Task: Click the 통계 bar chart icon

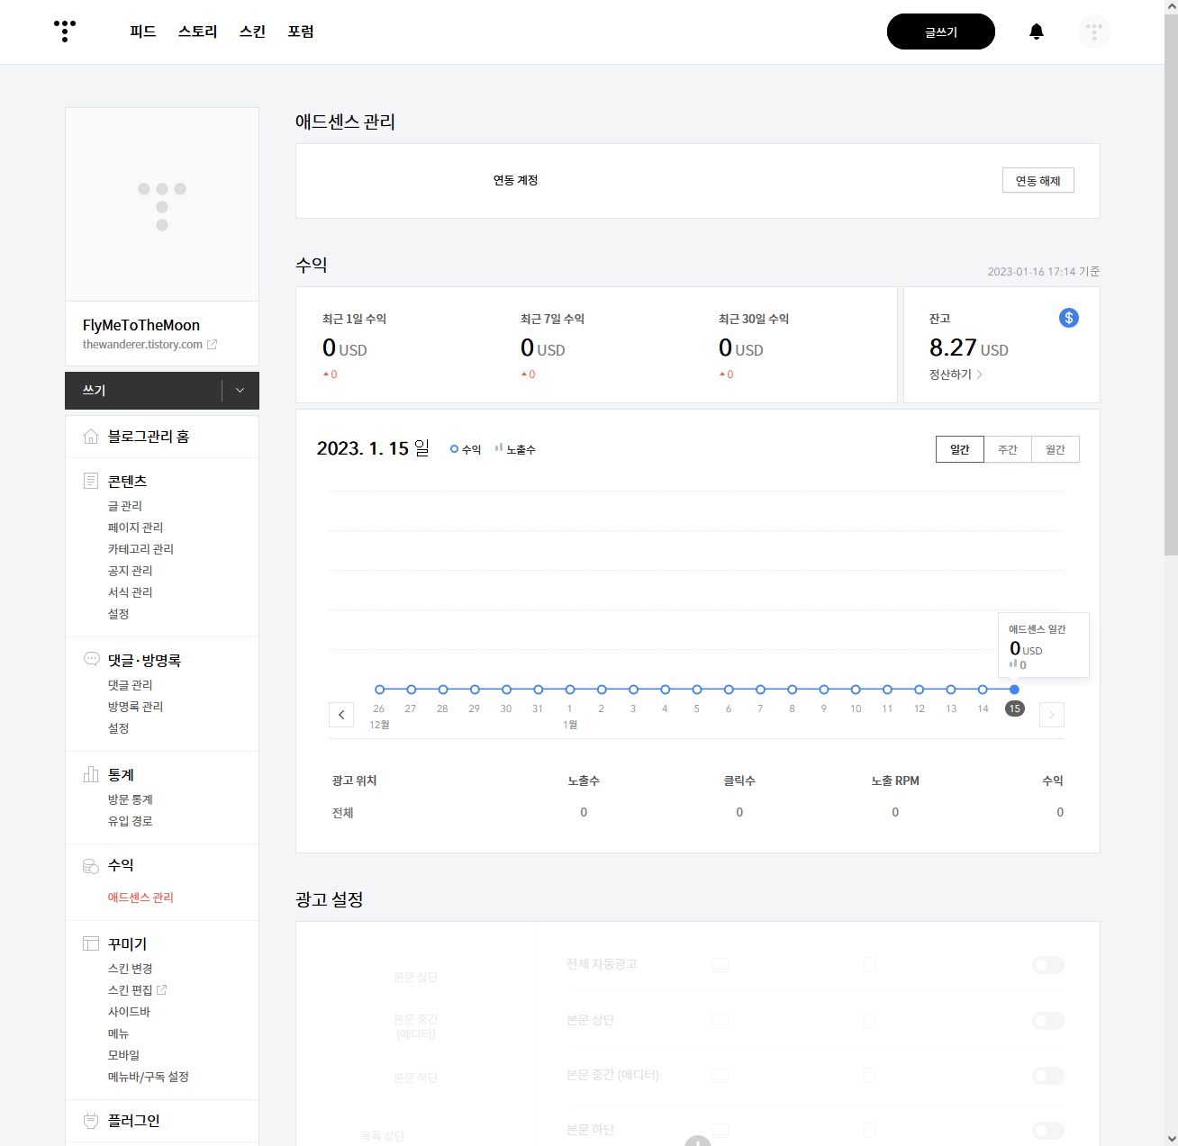Action: click(91, 774)
